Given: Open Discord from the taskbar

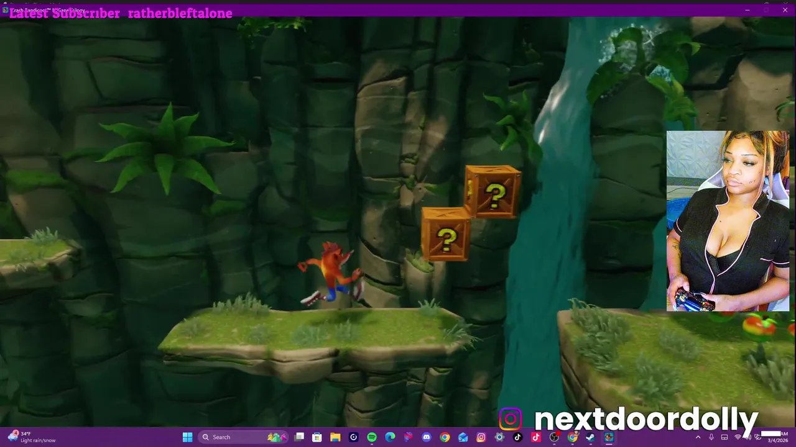Looking at the screenshot, I should point(427,437).
